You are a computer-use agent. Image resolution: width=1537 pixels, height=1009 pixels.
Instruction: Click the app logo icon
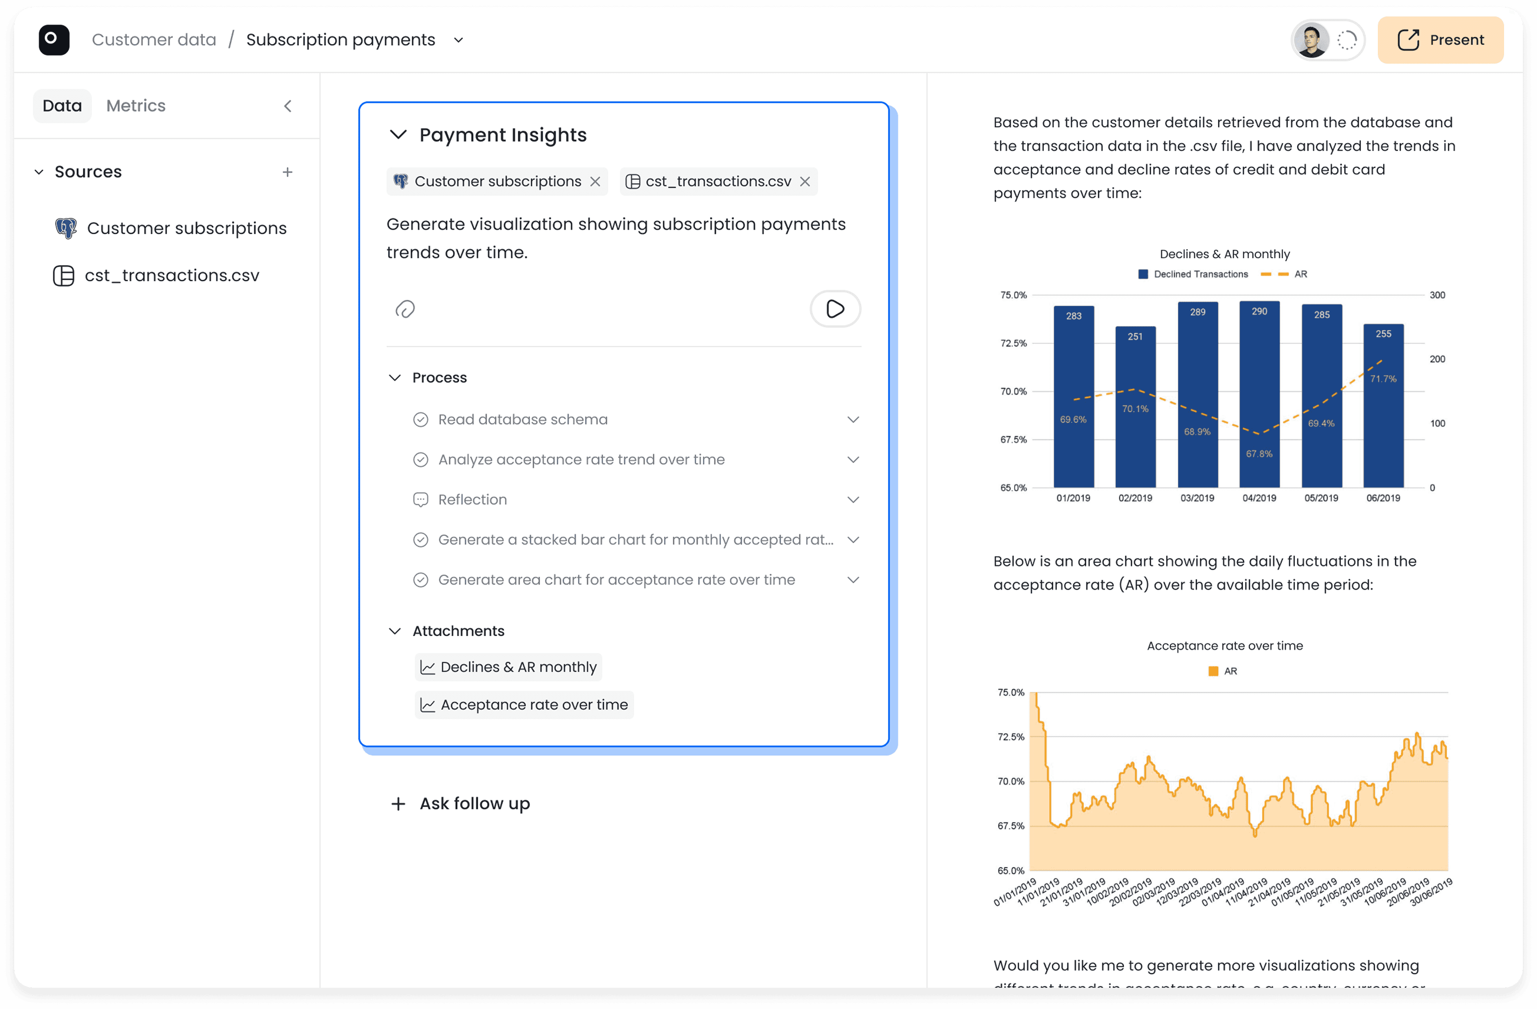coord(53,40)
